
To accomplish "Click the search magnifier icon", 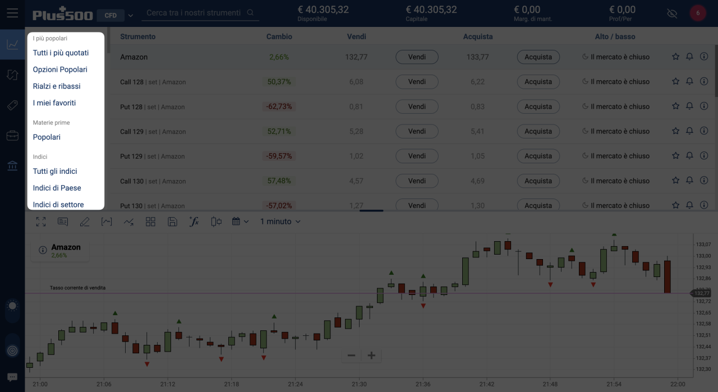I will point(250,13).
